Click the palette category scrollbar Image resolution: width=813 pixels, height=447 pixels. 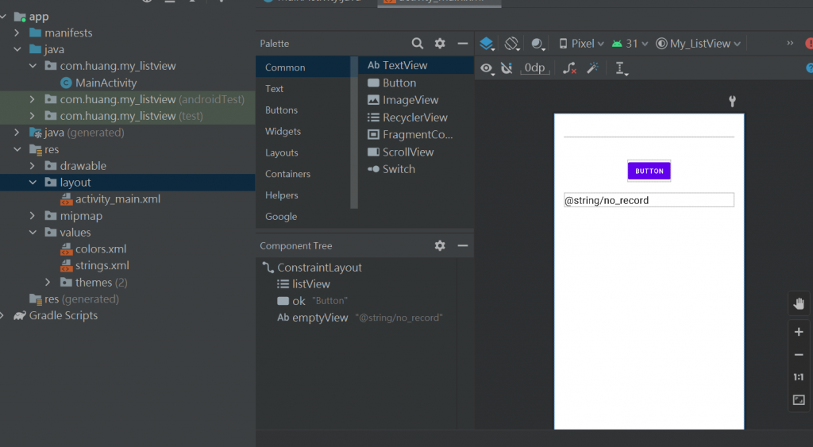(354, 133)
